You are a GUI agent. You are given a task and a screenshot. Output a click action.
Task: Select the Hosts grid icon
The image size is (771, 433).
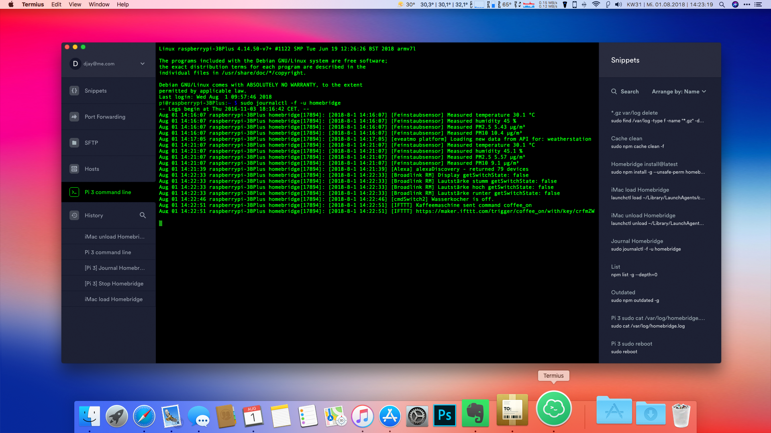74,169
